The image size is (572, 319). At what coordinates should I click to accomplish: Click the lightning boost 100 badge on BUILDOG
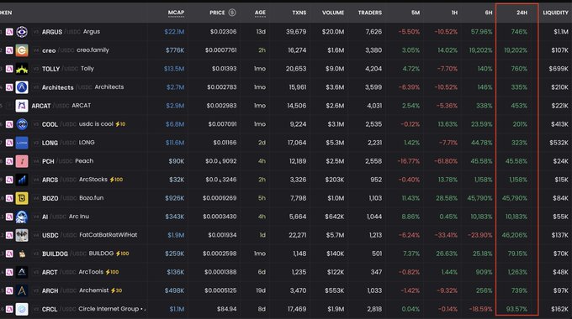coord(123,254)
